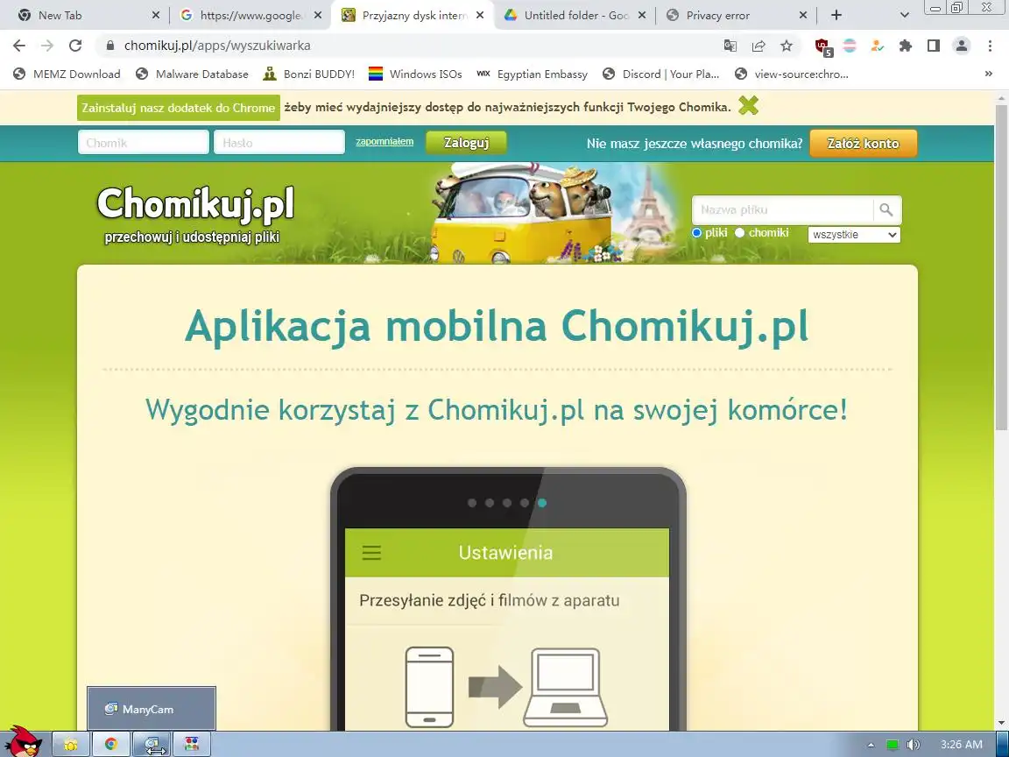This screenshot has width=1009, height=757.
Task: Click the Załóż konto button
Action: click(863, 143)
